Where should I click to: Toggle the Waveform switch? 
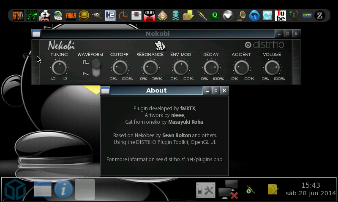[x=96, y=68]
